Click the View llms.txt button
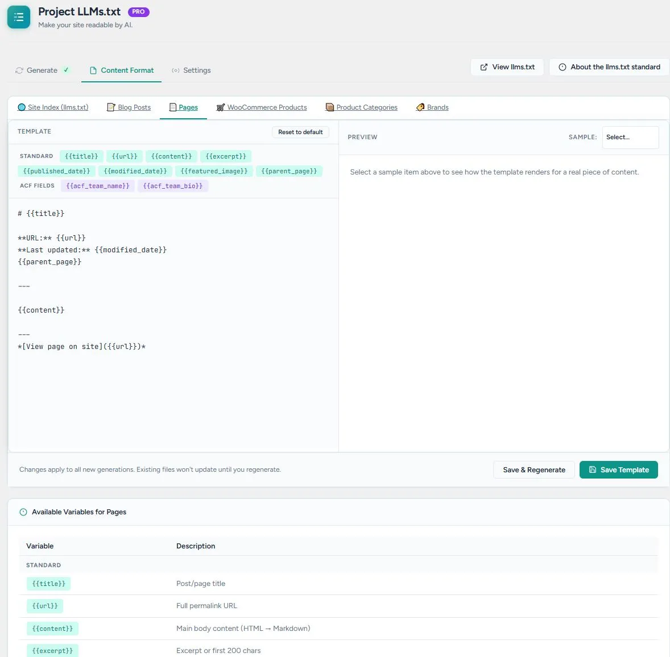This screenshot has width=670, height=657. (x=507, y=67)
